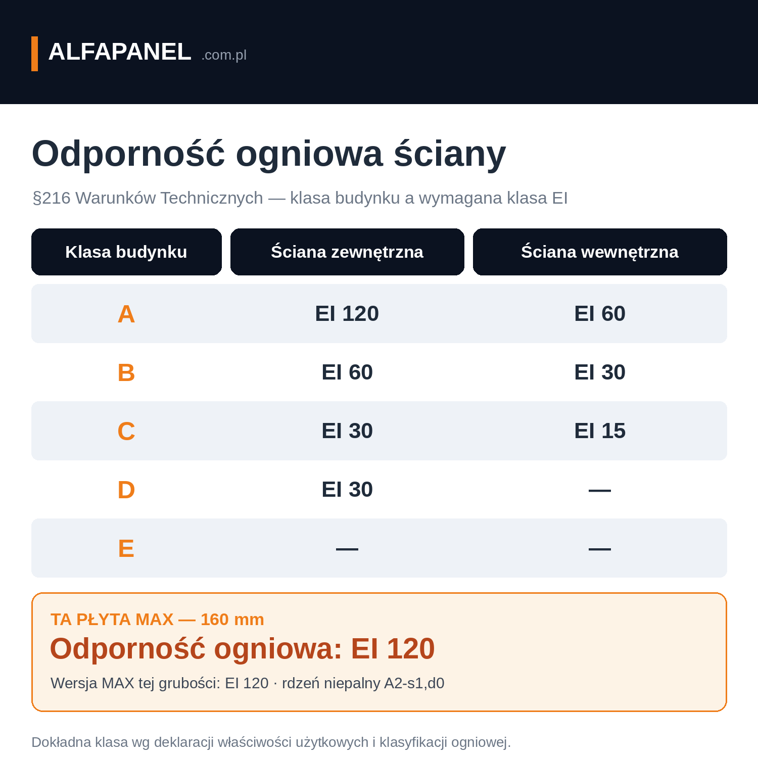Select the Ściana wewnętrzna column header
The height and width of the screenshot is (758, 758).
pyautogui.click(x=600, y=252)
